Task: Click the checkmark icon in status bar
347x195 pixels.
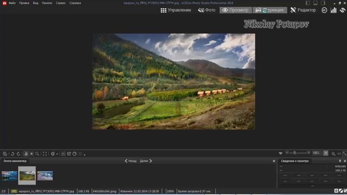Action: 345,191
